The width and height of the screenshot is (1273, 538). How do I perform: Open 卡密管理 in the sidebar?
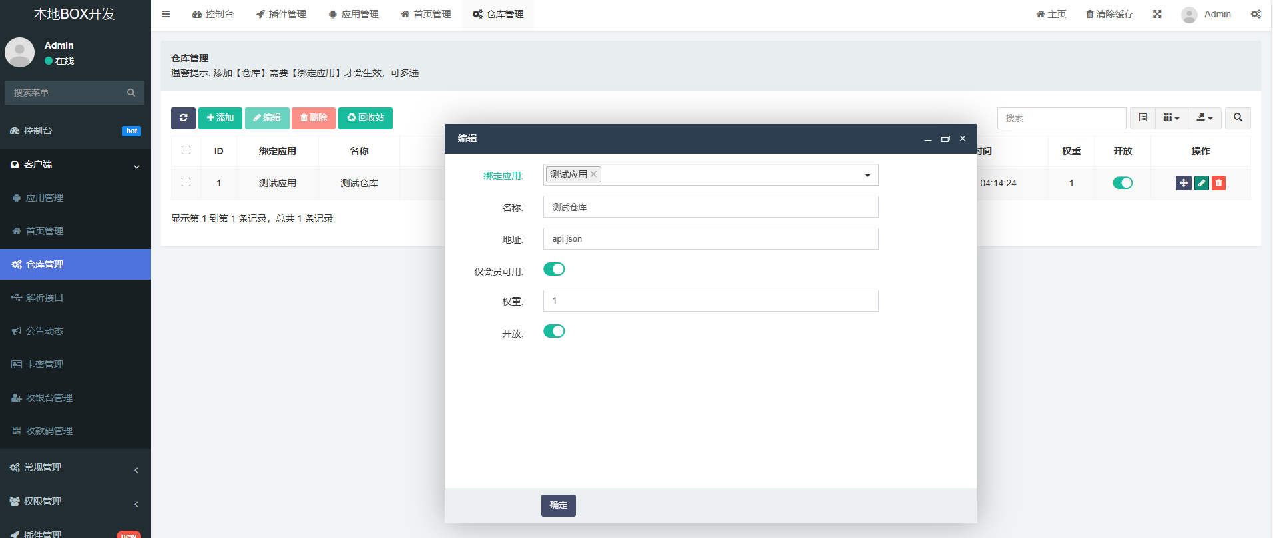click(75, 365)
